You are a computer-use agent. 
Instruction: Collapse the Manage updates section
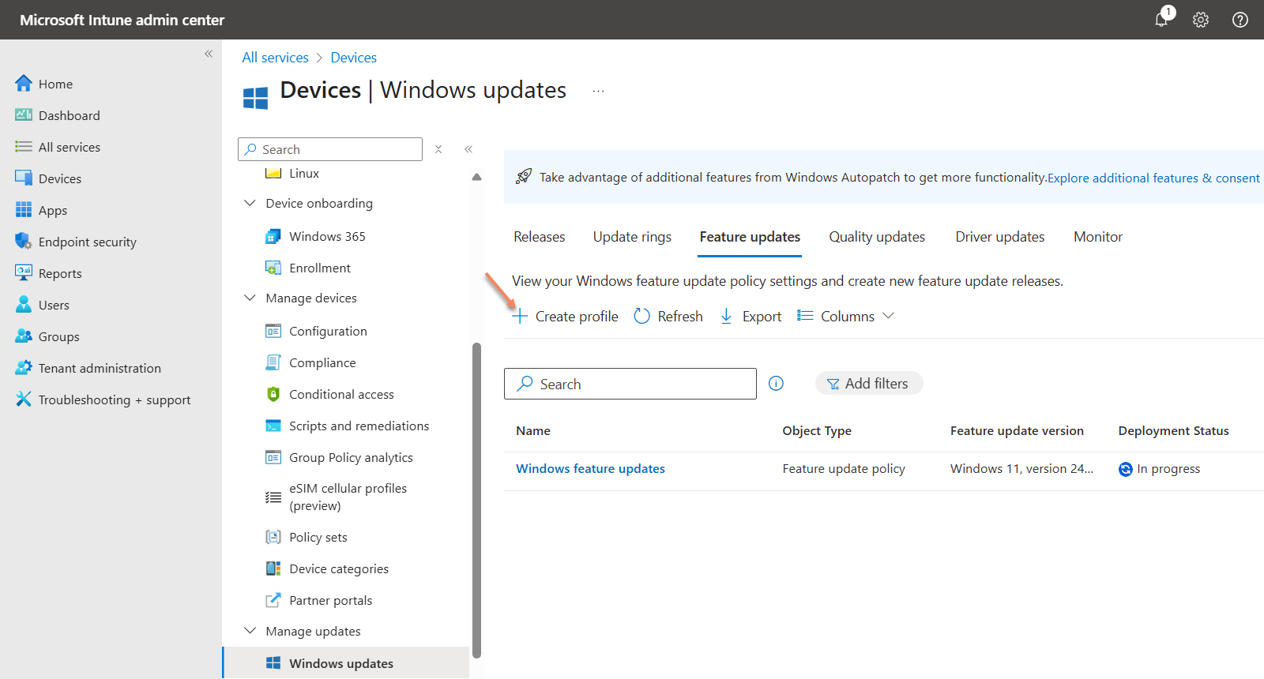(250, 631)
